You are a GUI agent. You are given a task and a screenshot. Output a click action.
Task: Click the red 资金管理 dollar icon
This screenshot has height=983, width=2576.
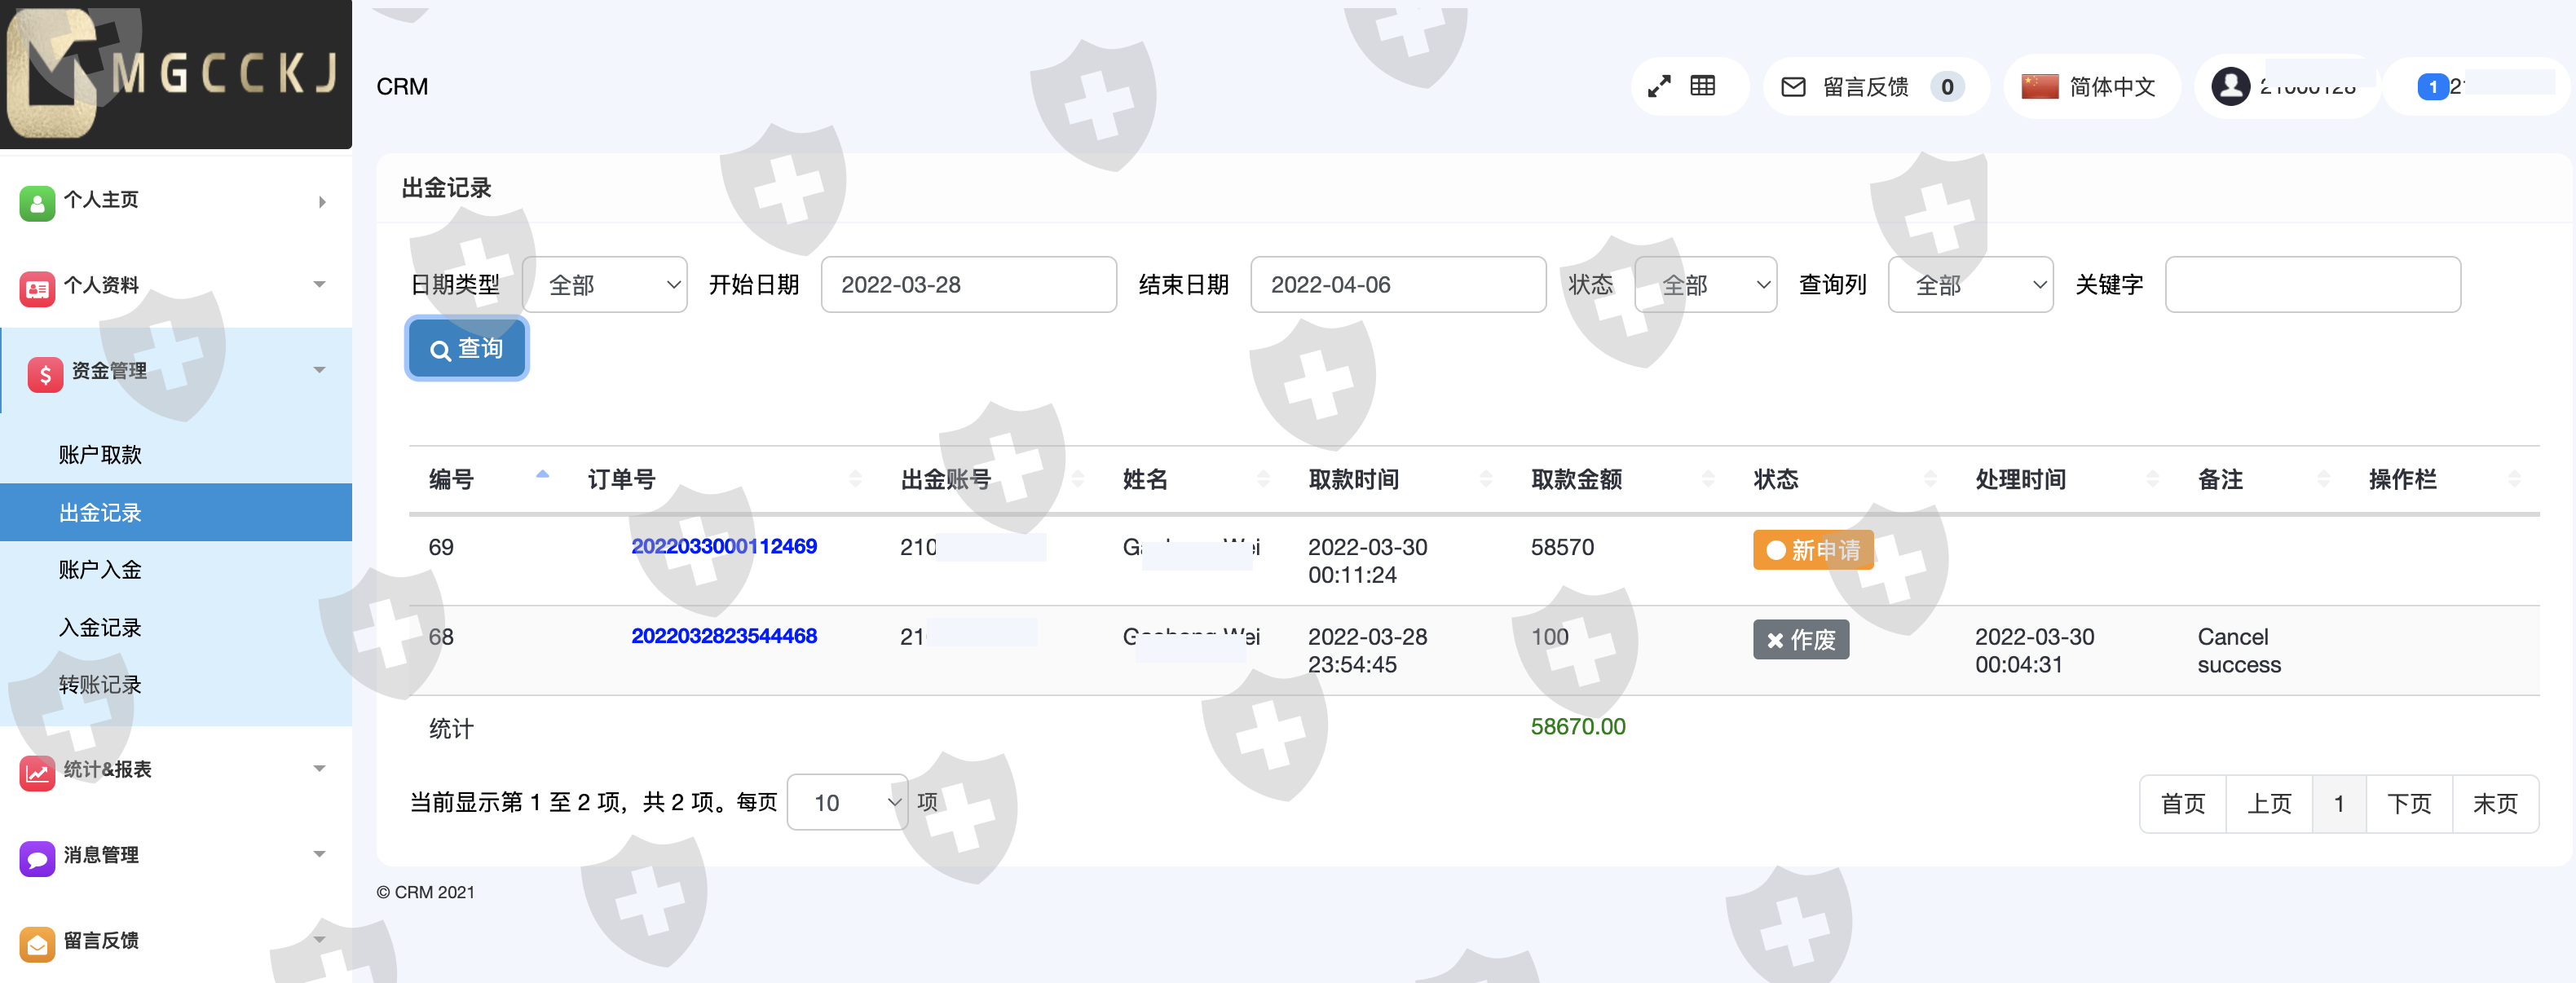(45, 374)
